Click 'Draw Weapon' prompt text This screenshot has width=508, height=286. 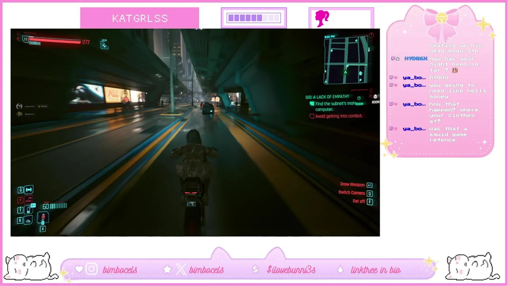click(352, 185)
